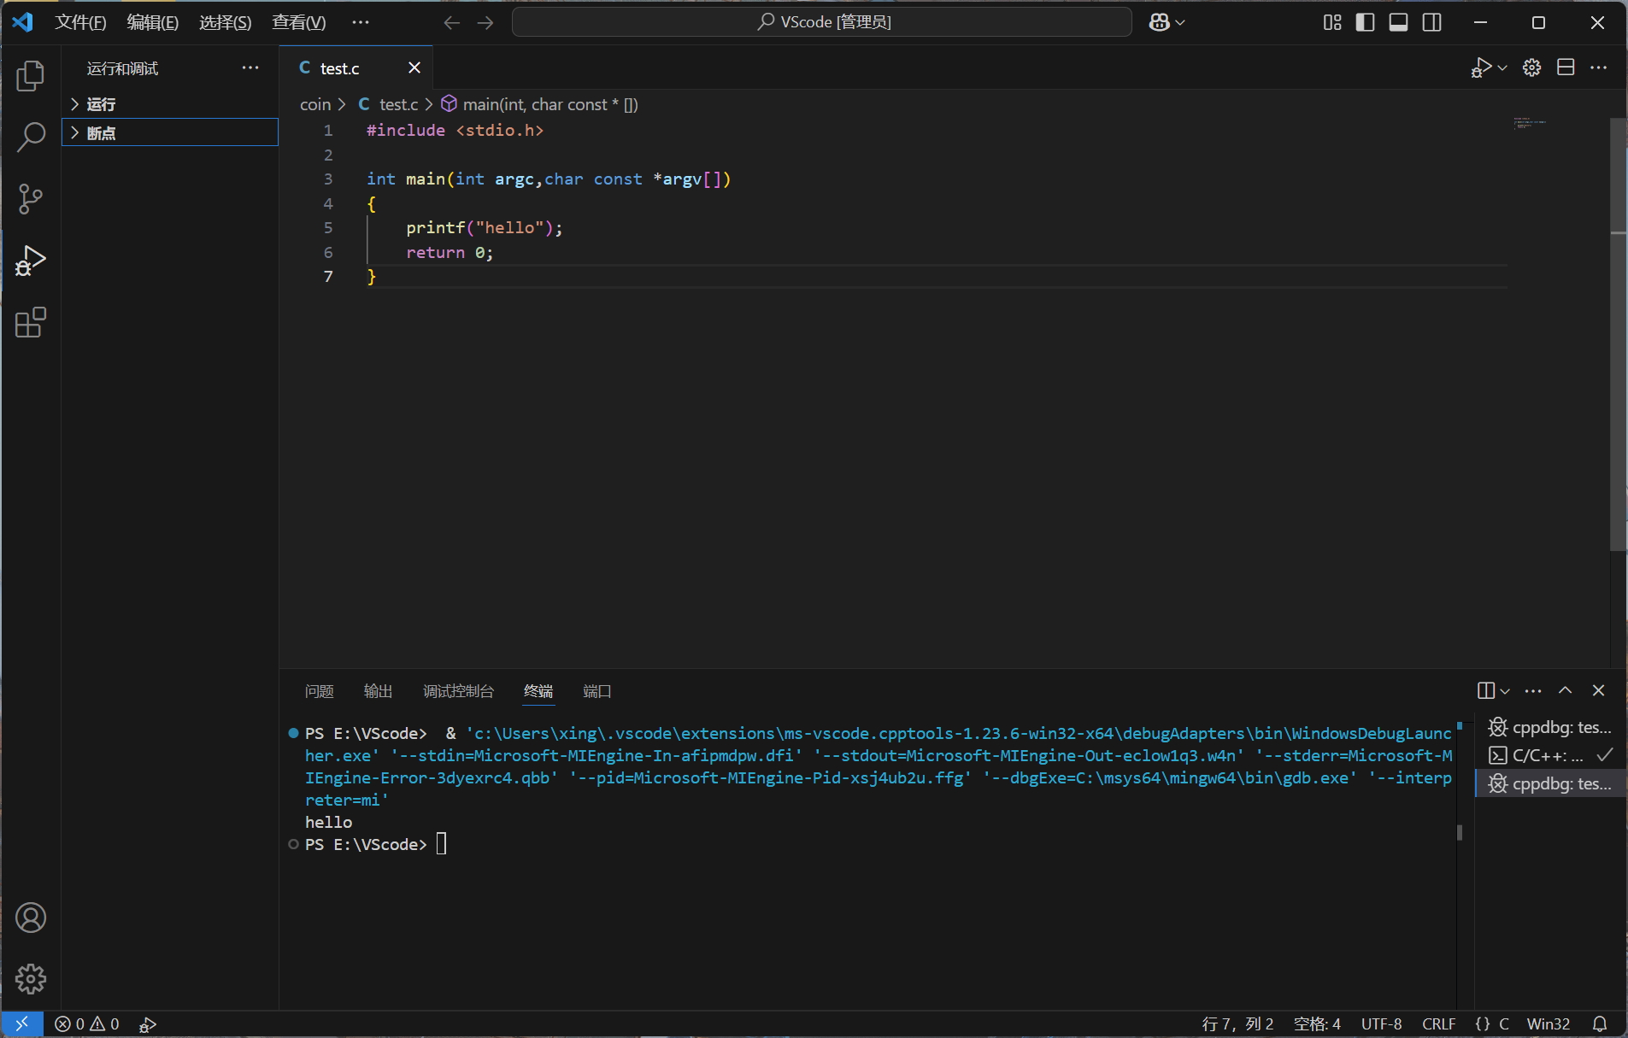The width and height of the screenshot is (1628, 1038).
Task: Open the Extensions view icon
Action: (x=30, y=322)
